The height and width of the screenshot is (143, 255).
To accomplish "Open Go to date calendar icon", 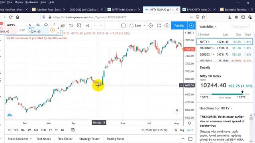I will [x=73, y=130].
